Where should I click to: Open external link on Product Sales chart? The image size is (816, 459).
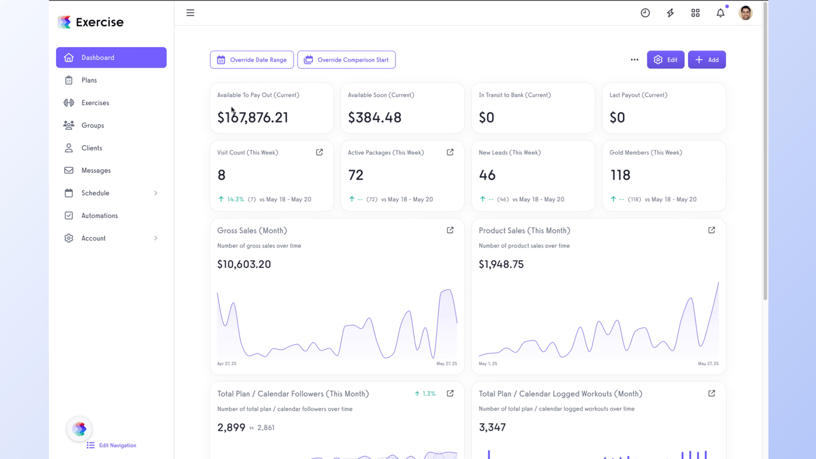point(711,230)
